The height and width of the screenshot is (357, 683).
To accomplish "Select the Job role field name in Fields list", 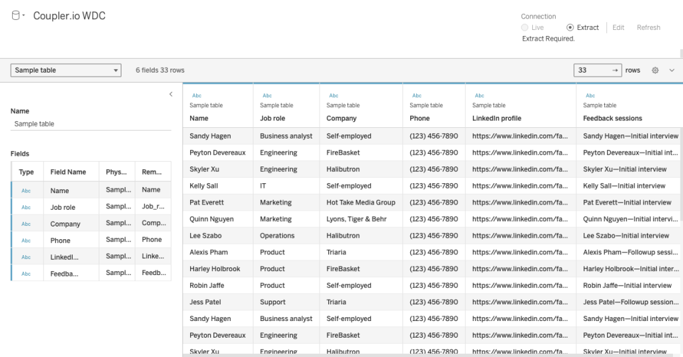I will click(63, 207).
